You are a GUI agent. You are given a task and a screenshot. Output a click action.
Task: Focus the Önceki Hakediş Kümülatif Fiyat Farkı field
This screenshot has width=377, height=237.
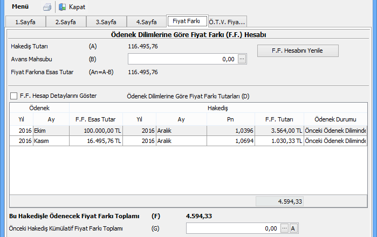[x=232, y=228]
